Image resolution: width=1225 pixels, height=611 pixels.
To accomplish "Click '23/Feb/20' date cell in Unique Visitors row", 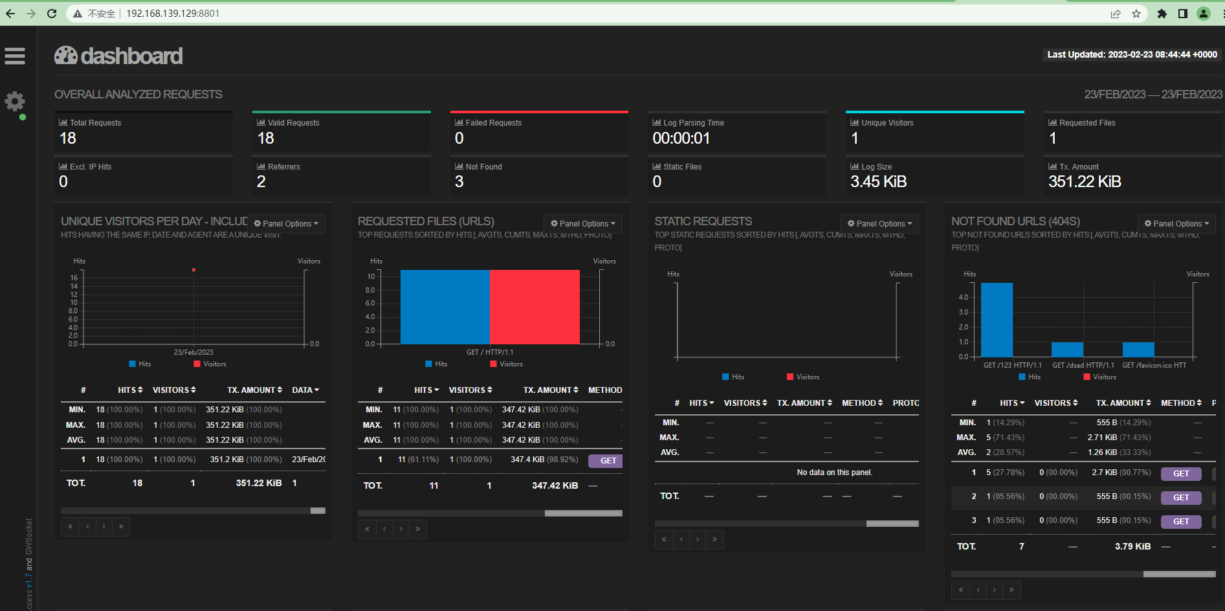I will tap(309, 460).
